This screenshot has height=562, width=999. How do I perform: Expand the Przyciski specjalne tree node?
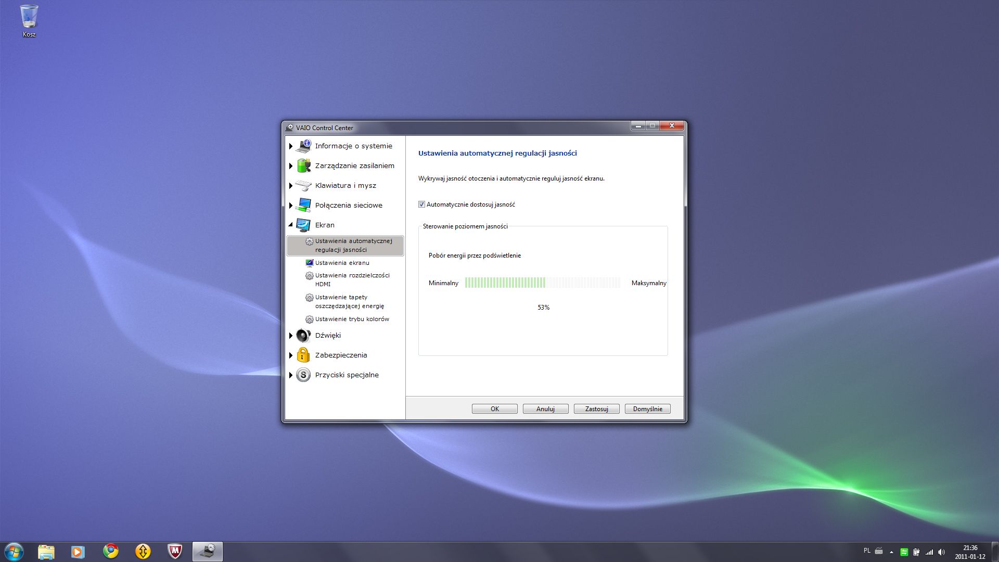coord(291,375)
